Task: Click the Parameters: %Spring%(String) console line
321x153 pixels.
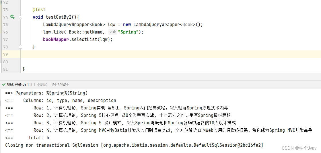Action: (x=46, y=93)
